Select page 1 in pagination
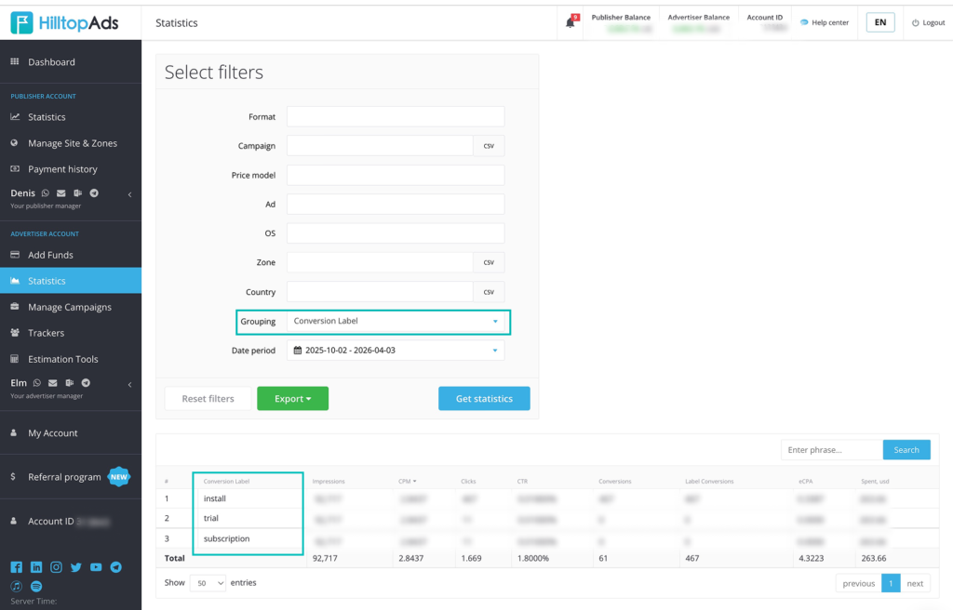Image resolution: width=953 pixels, height=610 pixels. [891, 583]
